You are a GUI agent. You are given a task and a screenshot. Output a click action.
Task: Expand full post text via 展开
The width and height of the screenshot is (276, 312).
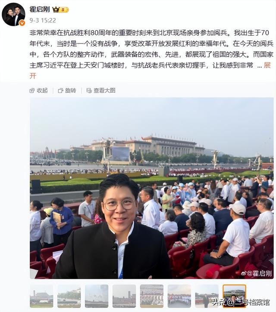[x=267, y=65]
